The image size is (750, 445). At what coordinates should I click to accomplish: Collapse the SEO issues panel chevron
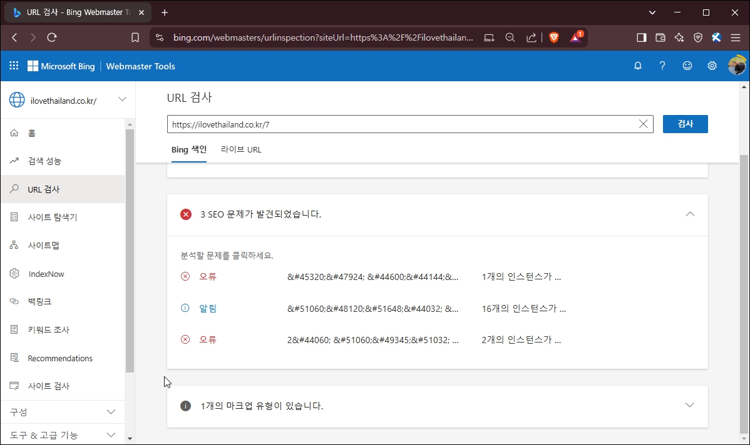(690, 214)
